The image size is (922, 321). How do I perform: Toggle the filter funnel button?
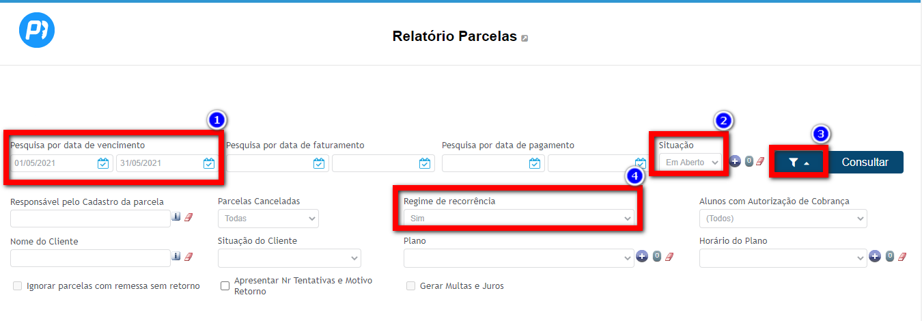799,163
